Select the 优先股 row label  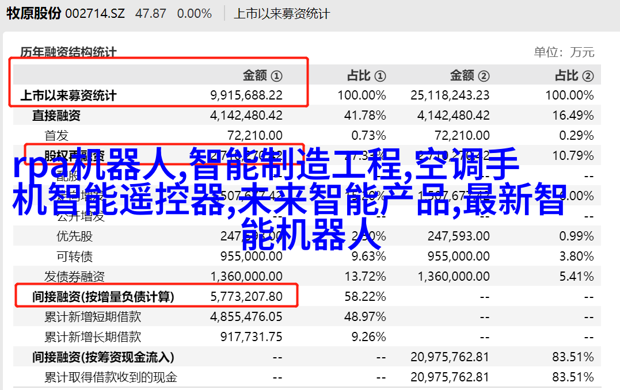pyautogui.click(x=74, y=236)
